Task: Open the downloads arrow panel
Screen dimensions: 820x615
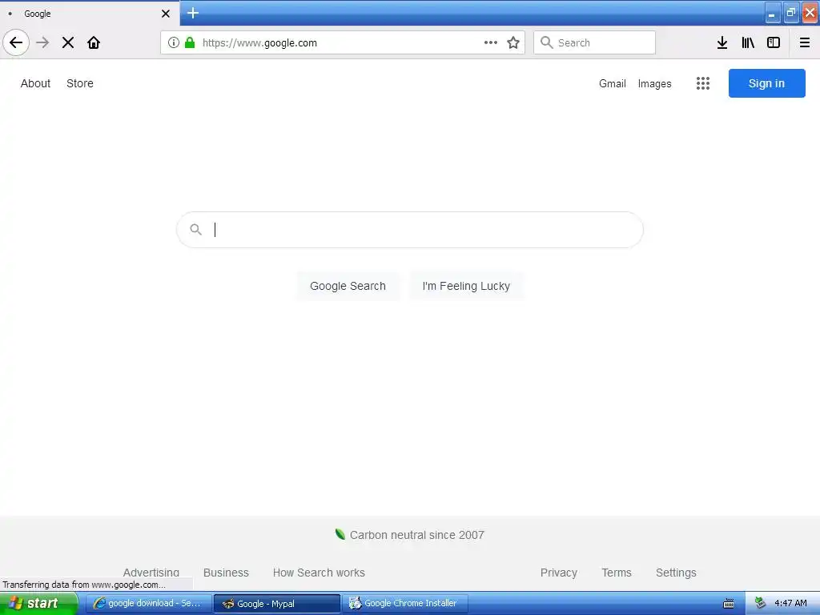Action: point(722,42)
